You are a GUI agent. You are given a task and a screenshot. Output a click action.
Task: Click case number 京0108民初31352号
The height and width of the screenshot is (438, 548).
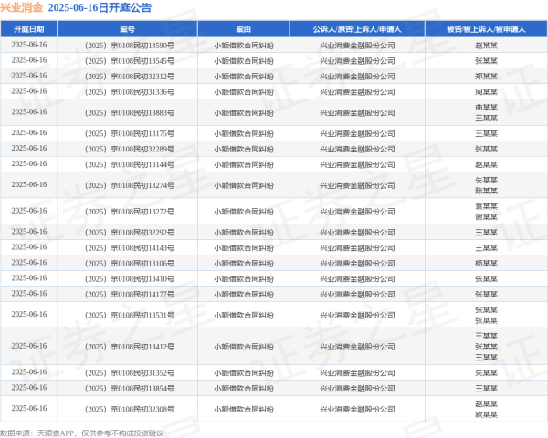tap(142, 372)
